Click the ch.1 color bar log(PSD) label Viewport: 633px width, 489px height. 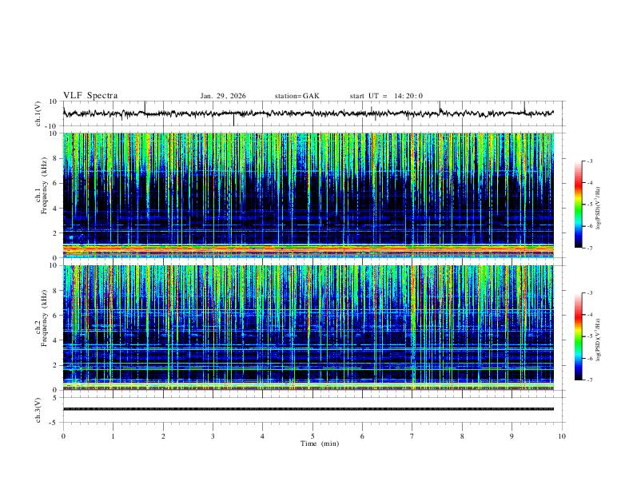598,209
